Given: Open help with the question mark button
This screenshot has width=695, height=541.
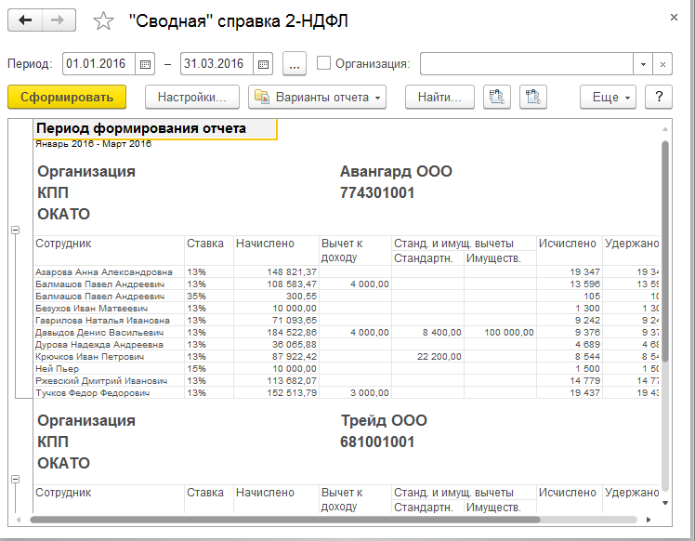Looking at the screenshot, I should [x=658, y=97].
